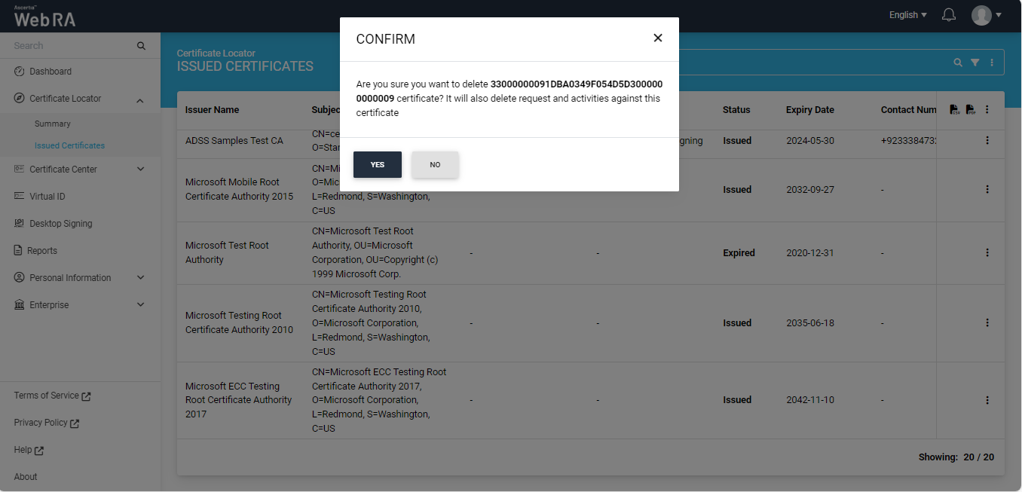This screenshot has height=492, width=1022.
Task: Open row actions for Microsoft Mobile Root Certificate Authority 2015
Action: click(987, 190)
